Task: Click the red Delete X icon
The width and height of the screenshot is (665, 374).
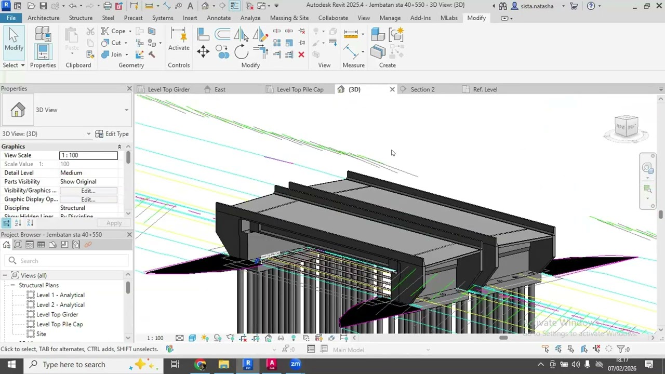Action: point(301,55)
